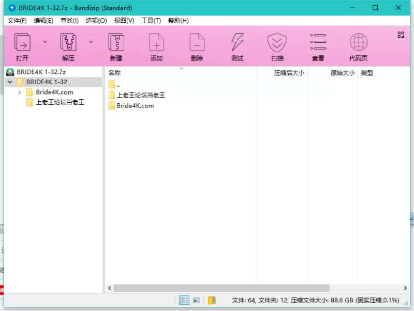Expand the Bride4K.com tree node
Screen dimensions: 414x311
click(19, 92)
